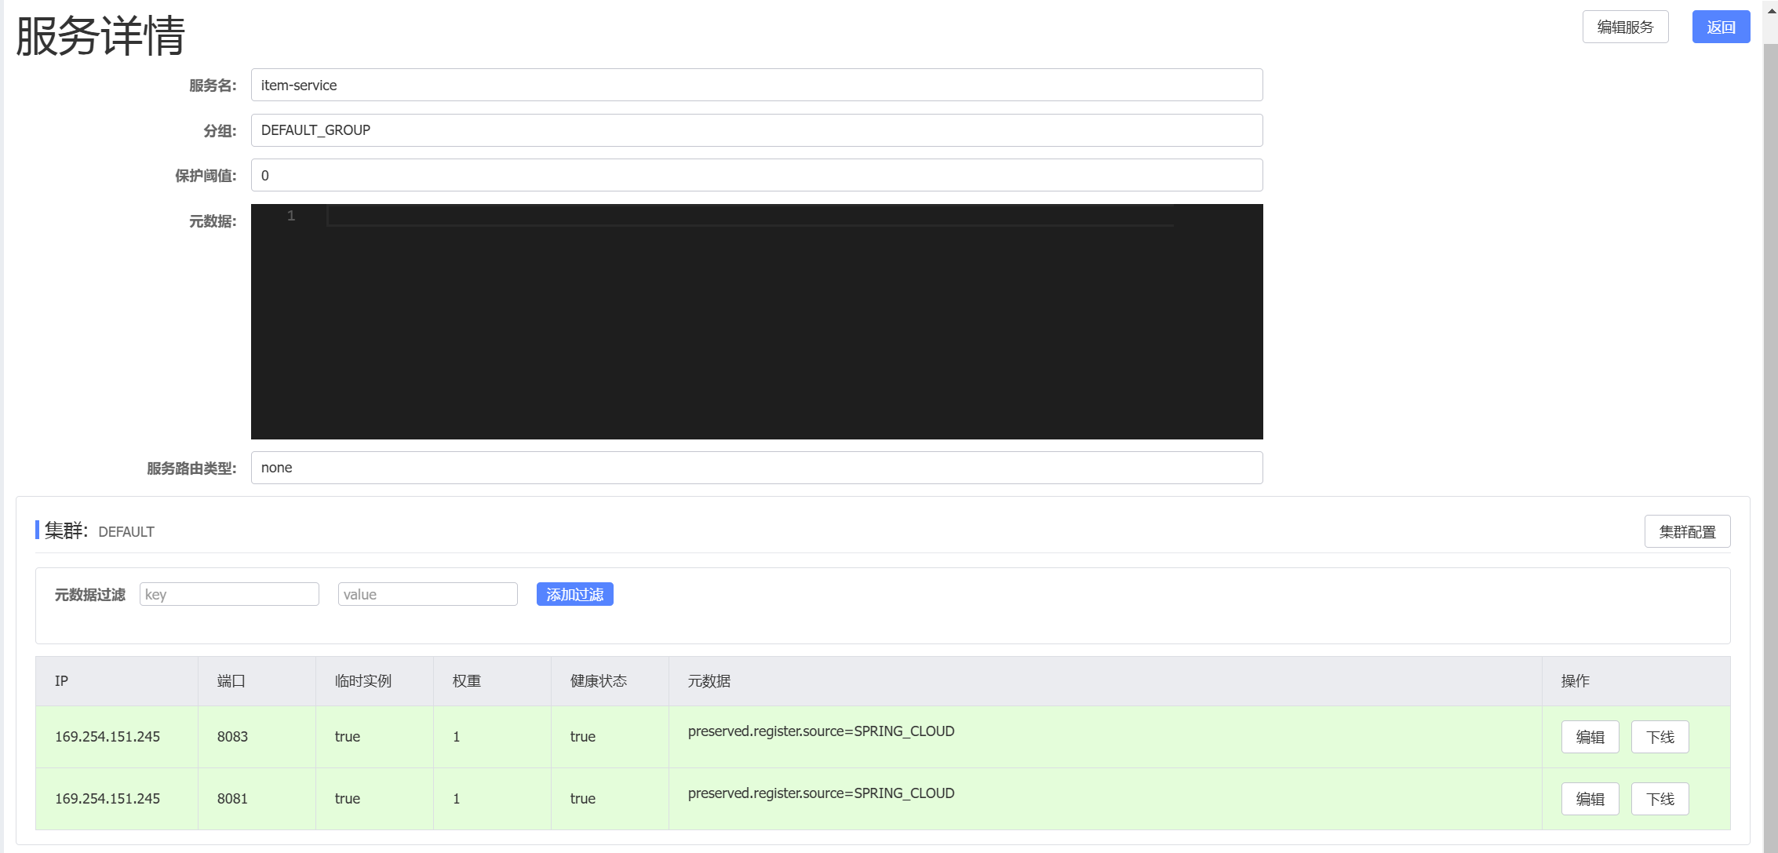The width and height of the screenshot is (1778, 853).
Task: Open 集群配置 cluster settings
Action: 1687,532
